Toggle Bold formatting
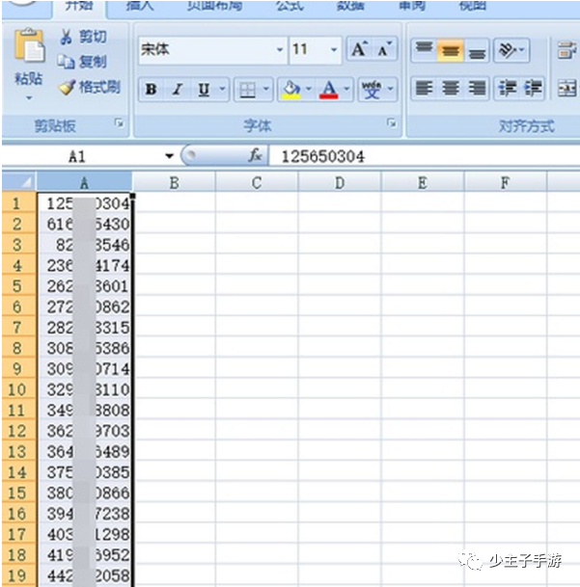 point(152,90)
